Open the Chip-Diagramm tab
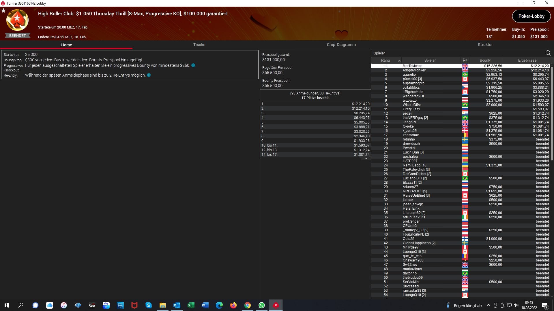 341,45
